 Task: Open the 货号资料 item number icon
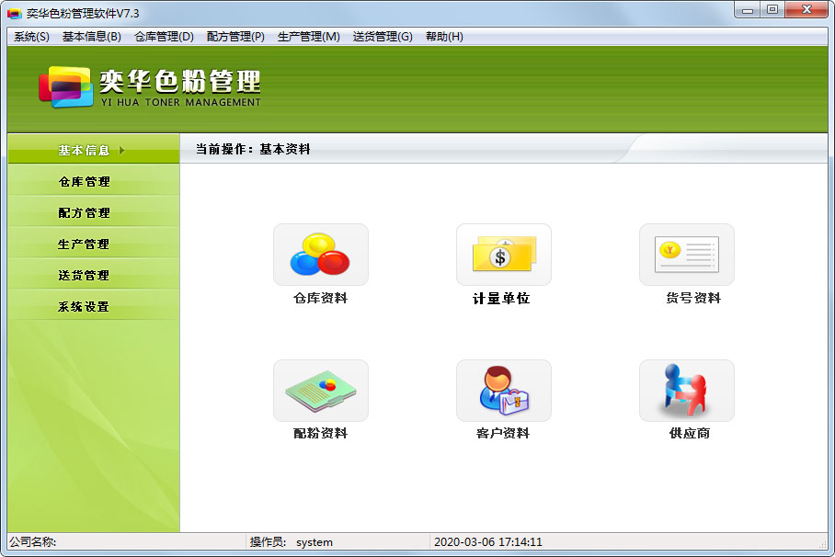point(687,255)
